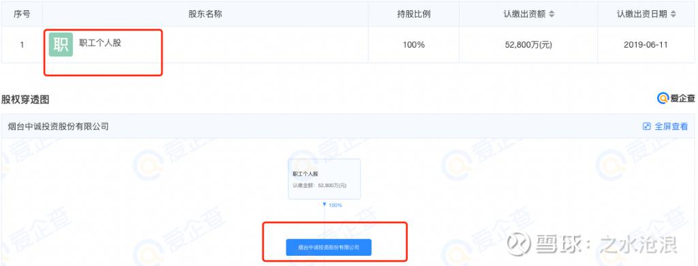This screenshot has height=266, width=698.
Task: Click the 100% label on chart arrow
Action: [x=335, y=205]
